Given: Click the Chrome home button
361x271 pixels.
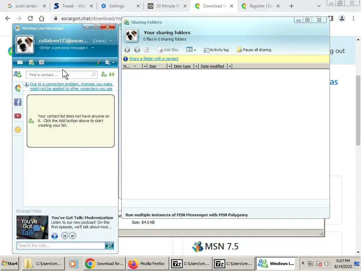Looking at the screenshot, I should pos(42,18).
